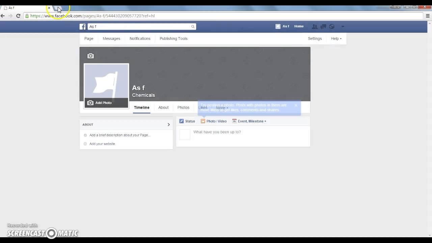Click the Status composer option
The width and height of the screenshot is (432, 243).
point(187,121)
